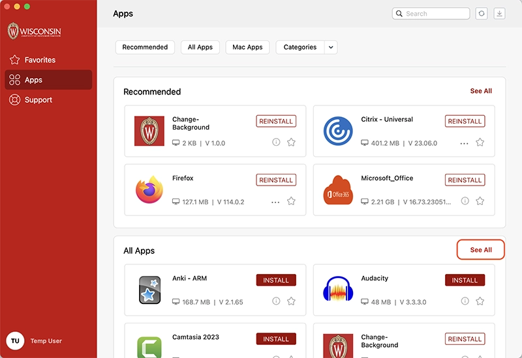Select Apps in the sidebar
Image resolution: width=522 pixels, height=358 pixels.
(48, 79)
